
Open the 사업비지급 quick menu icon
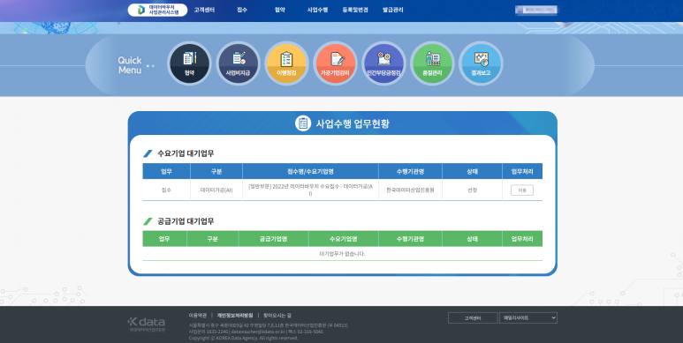(x=238, y=63)
